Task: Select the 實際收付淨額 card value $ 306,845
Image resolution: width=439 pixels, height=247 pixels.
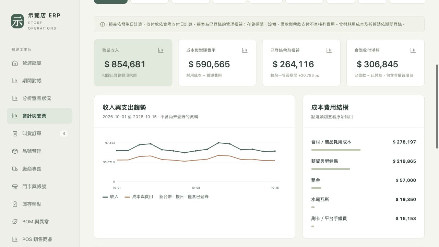Action: pos(377,64)
